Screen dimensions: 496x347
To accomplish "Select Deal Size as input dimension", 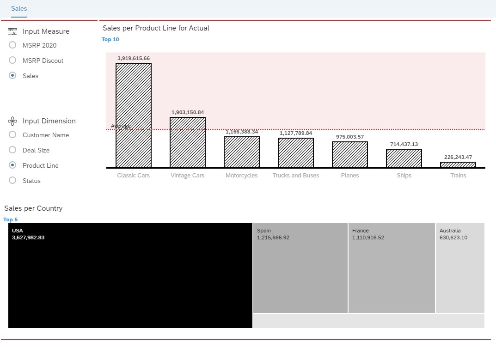I will (x=12, y=150).
